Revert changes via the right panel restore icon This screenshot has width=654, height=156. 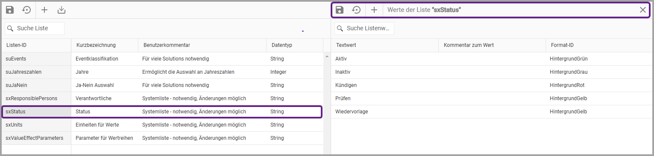(356, 10)
